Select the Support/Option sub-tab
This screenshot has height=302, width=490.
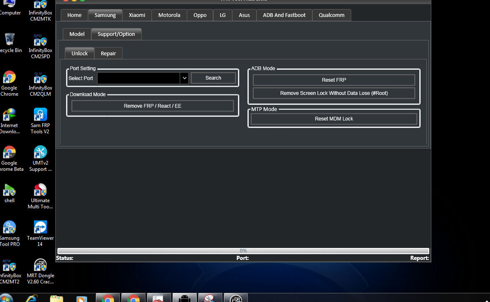(x=116, y=34)
